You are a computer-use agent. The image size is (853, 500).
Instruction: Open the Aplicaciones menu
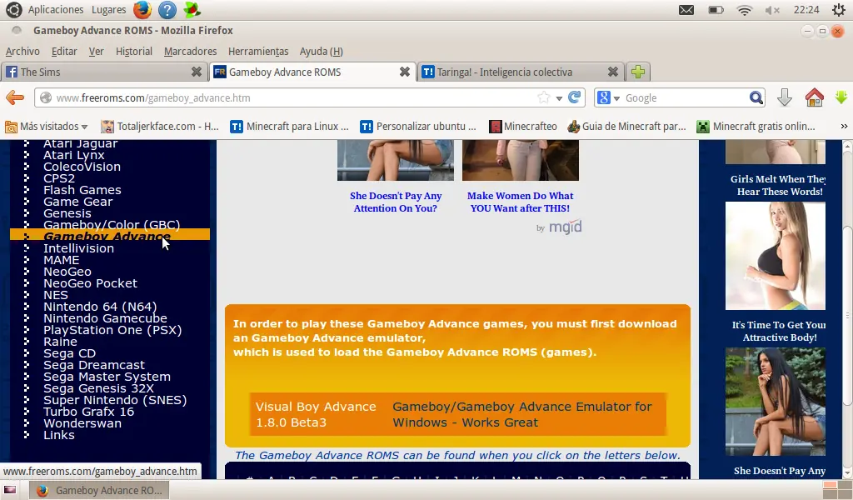(56, 10)
